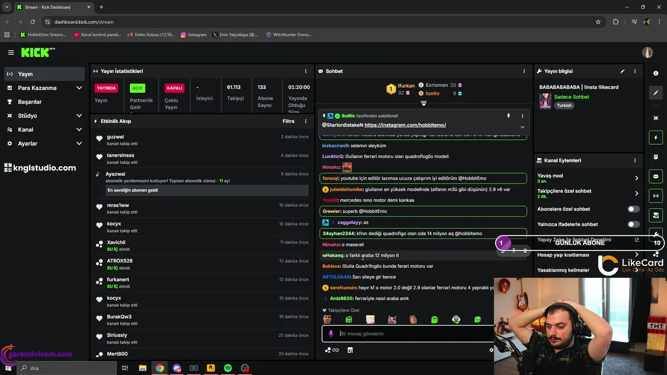667x375 pixels.
Task: Click the Filtre button in activity feed
Action: pyautogui.click(x=288, y=121)
